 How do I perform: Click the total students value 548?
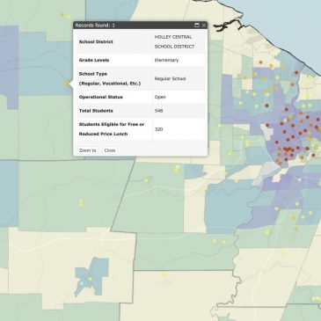coord(158,111)
